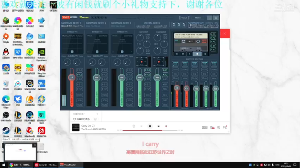
Task: Select input device for Hardware Input 3
Action: coord(118,26)
